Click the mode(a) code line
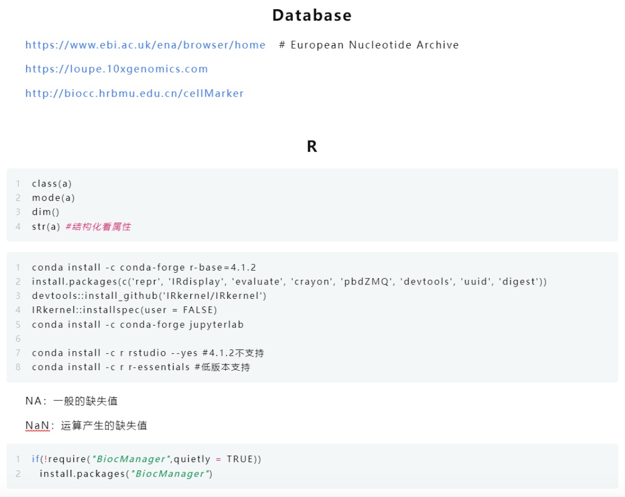The width and height of the screenshot is (625, 497). (x=53, y=198)
